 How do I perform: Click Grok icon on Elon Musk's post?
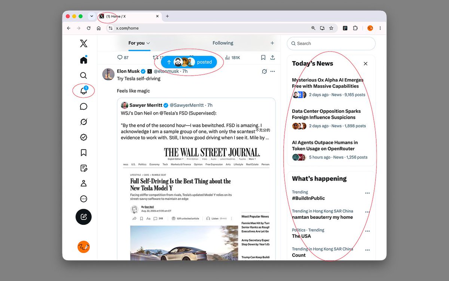(264, 71)
